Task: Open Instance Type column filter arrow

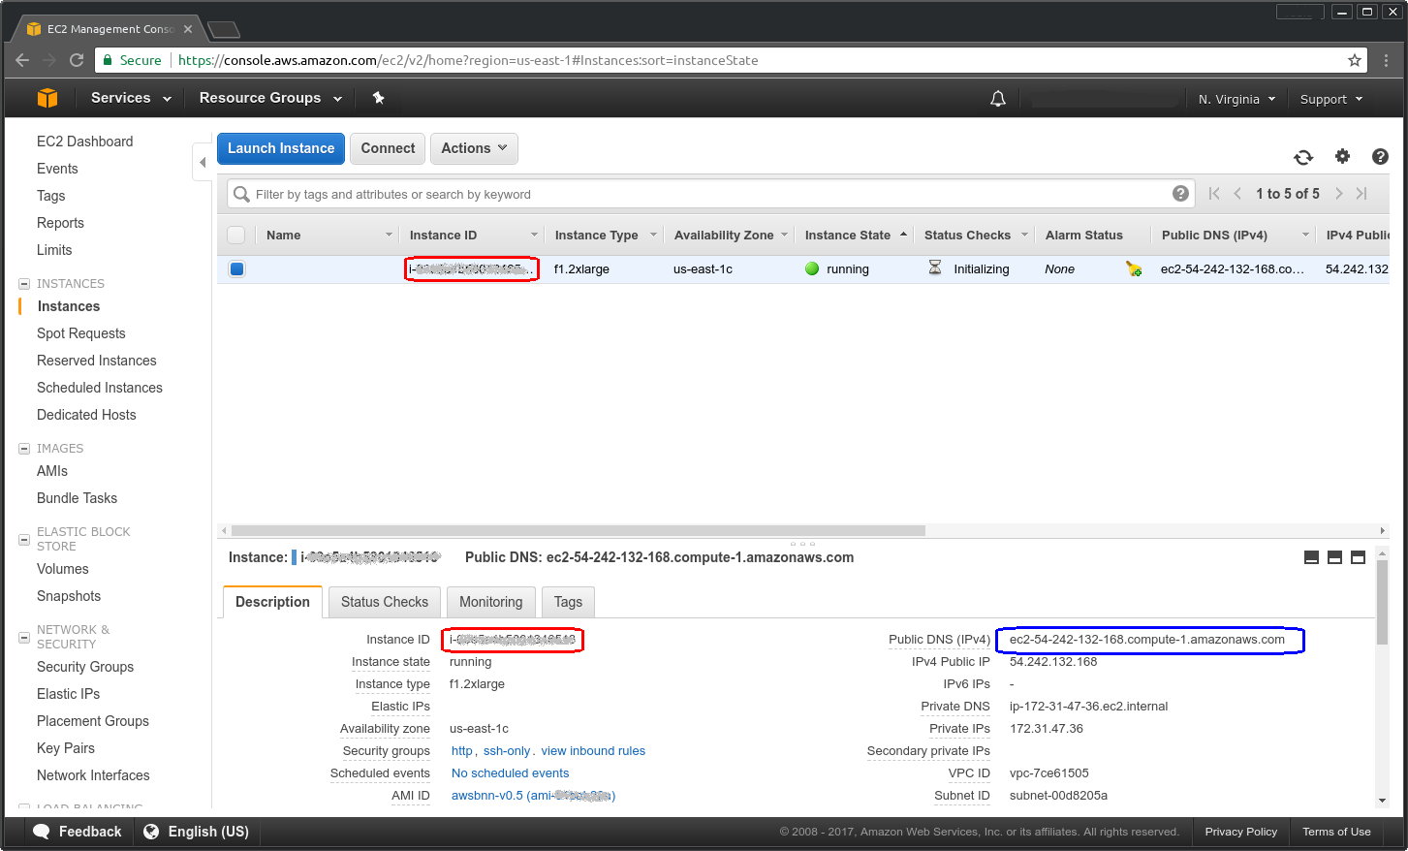Action: click(653, 235)
